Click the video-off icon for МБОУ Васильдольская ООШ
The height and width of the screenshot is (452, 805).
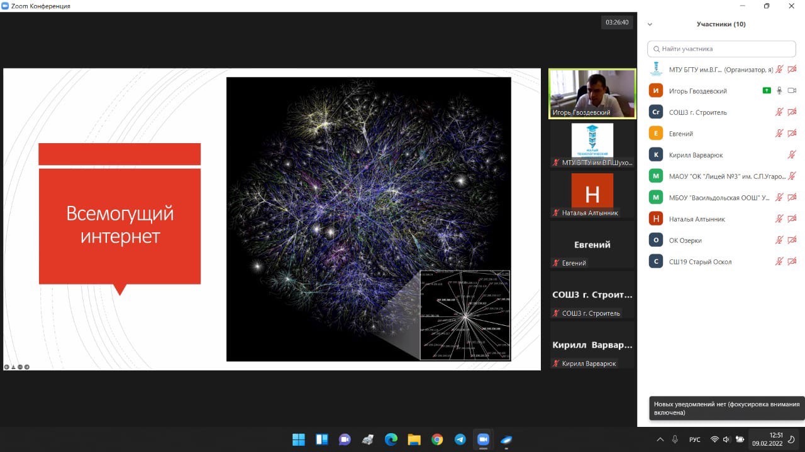pos(792,197)
